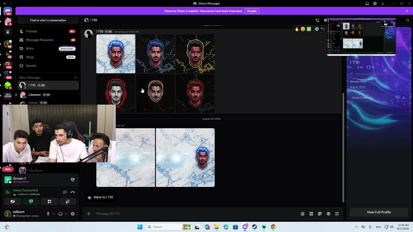
Task: Disconnect from the voice channel
Action: pyautogui.click(x=73, y=192)
